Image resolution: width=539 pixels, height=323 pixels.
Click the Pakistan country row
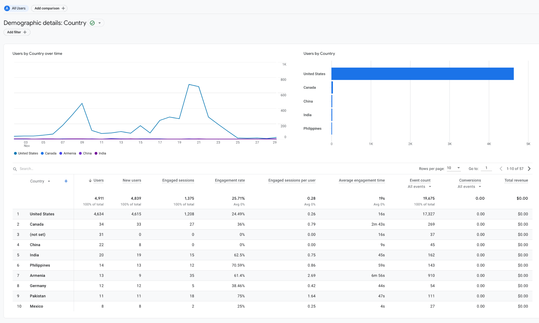click(x=272, y=296)
